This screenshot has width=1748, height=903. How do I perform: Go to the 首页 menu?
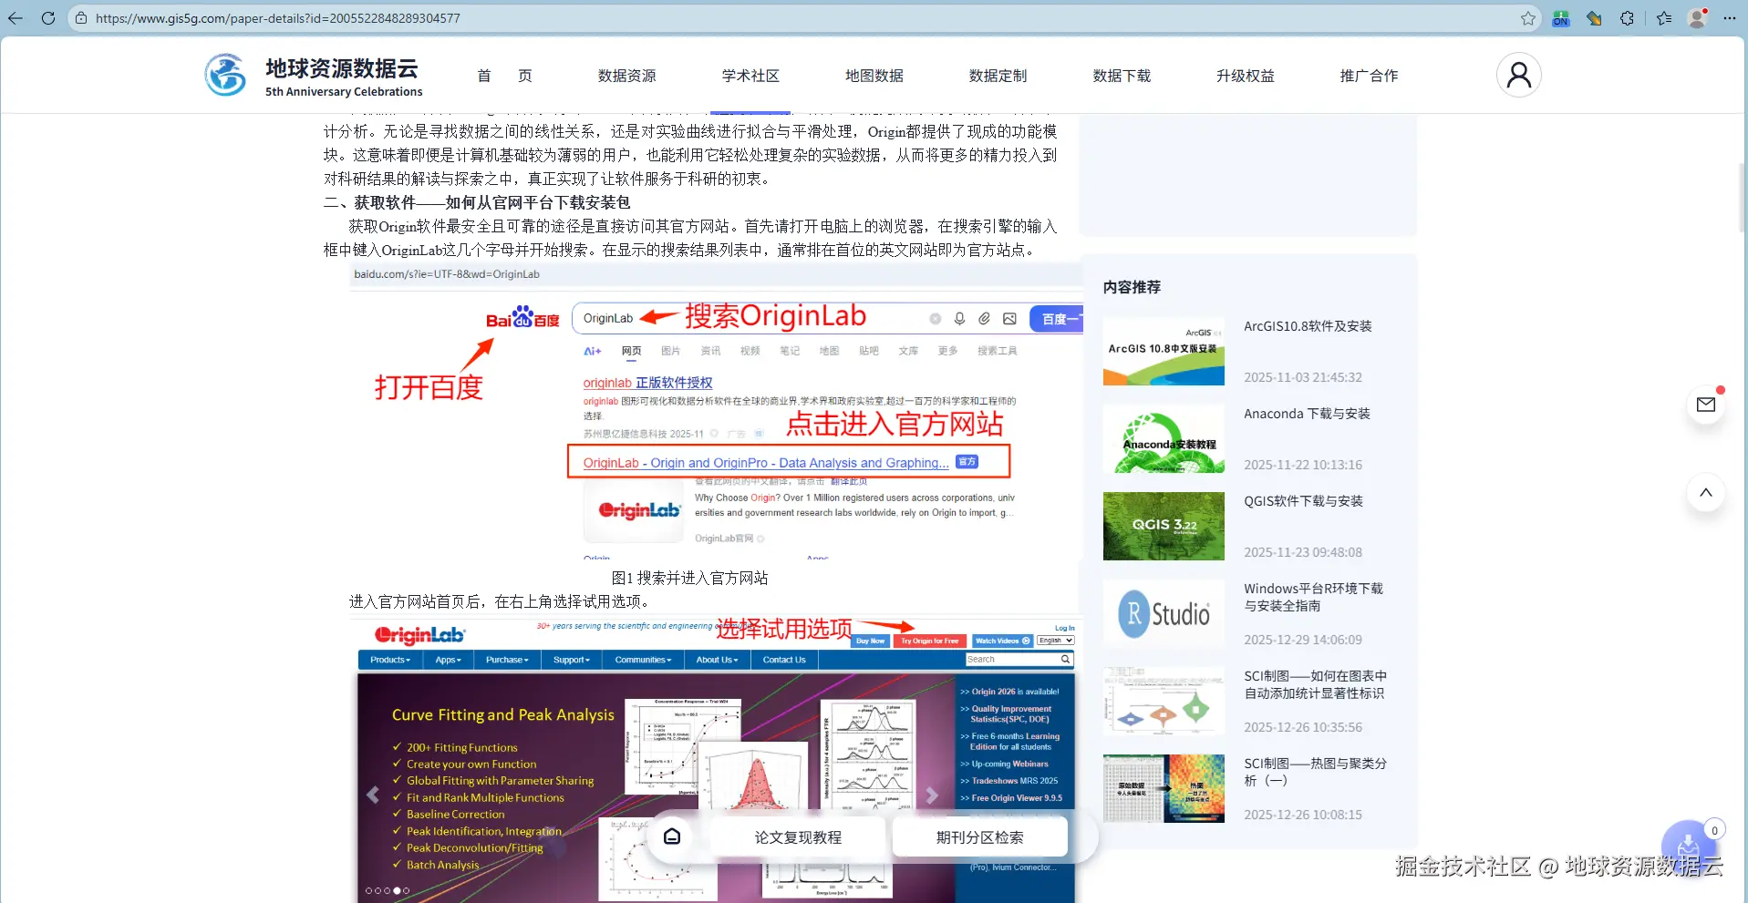(x=504, y=76)
